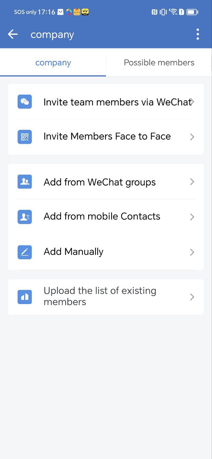Tap the mobile contacts card icon
The image size is (212, 459).
(x=25, y=217)
